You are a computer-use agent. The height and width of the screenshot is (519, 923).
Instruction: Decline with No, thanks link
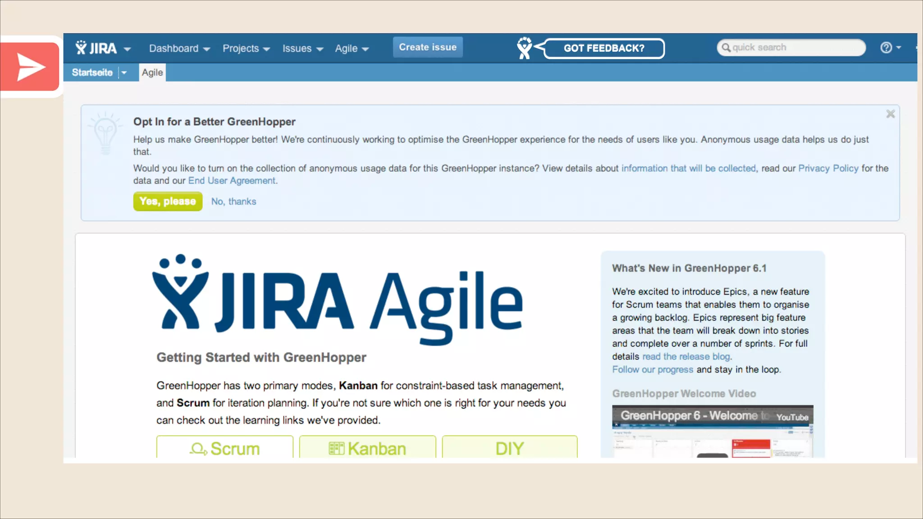(233, 201)
